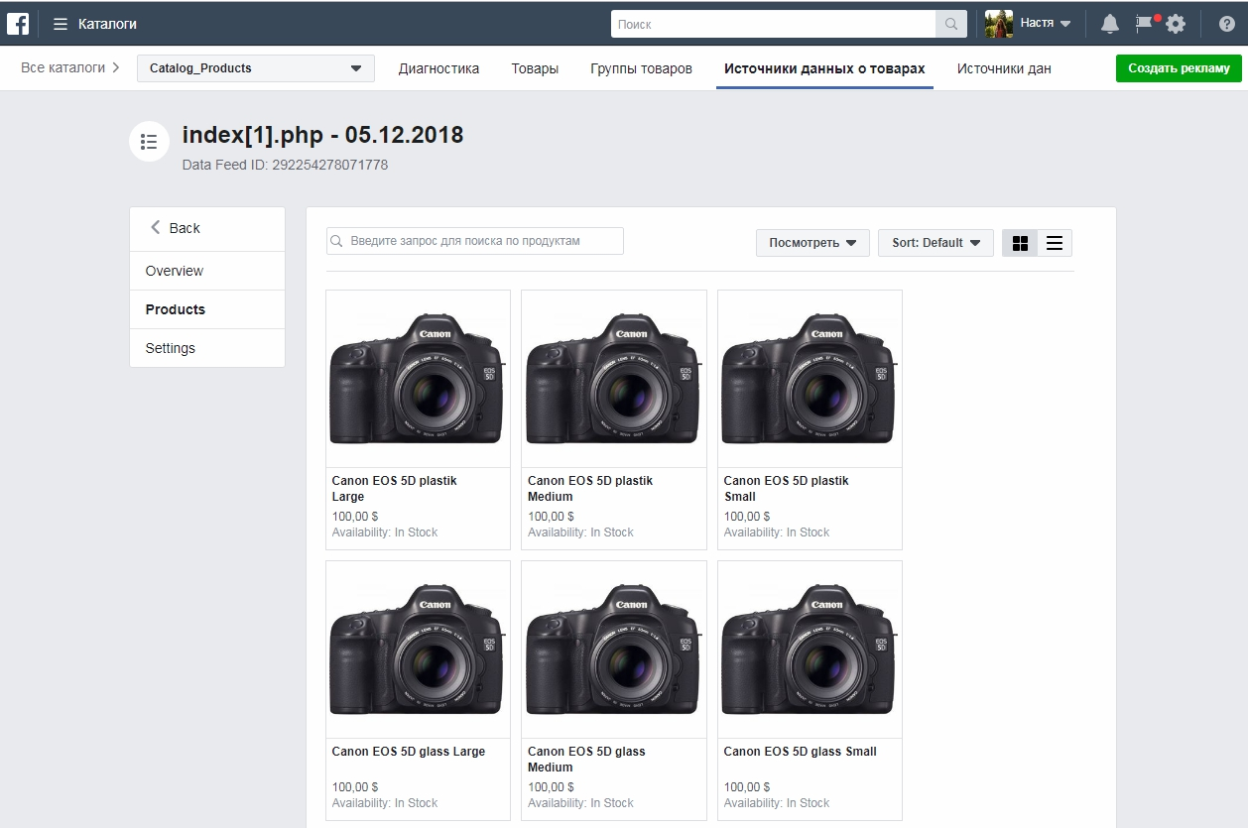The image size is (1248, 828).
Task: Open the Группы товаров tab
Action: tap(641, 68)
